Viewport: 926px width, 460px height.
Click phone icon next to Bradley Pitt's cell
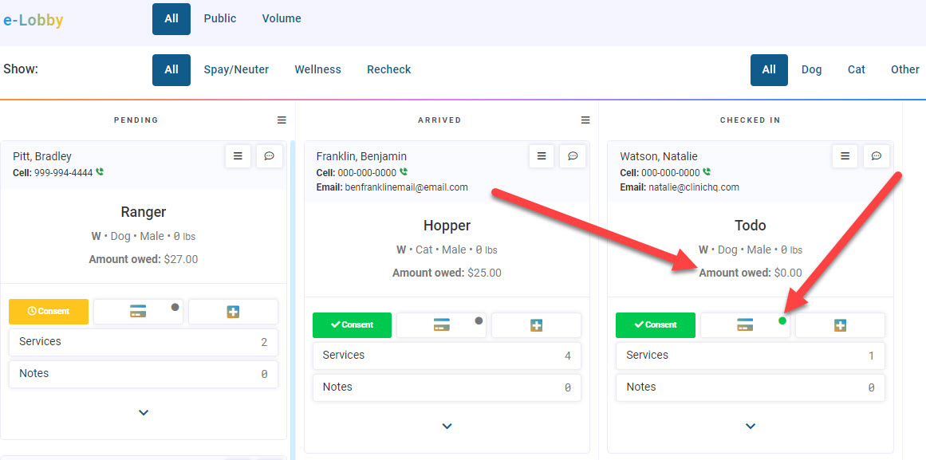100,172
